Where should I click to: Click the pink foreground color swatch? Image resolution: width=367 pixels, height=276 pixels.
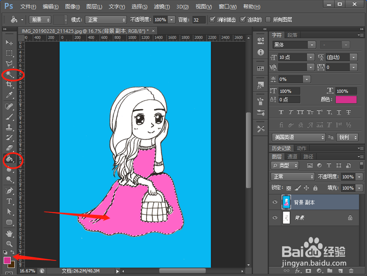[x=7, y=260]
